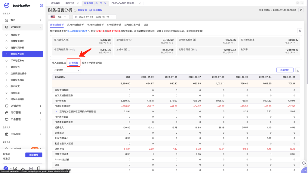Open the US marketplace dropdown
The height and width of the screenshot is (173, 308).
click(59, 17)
